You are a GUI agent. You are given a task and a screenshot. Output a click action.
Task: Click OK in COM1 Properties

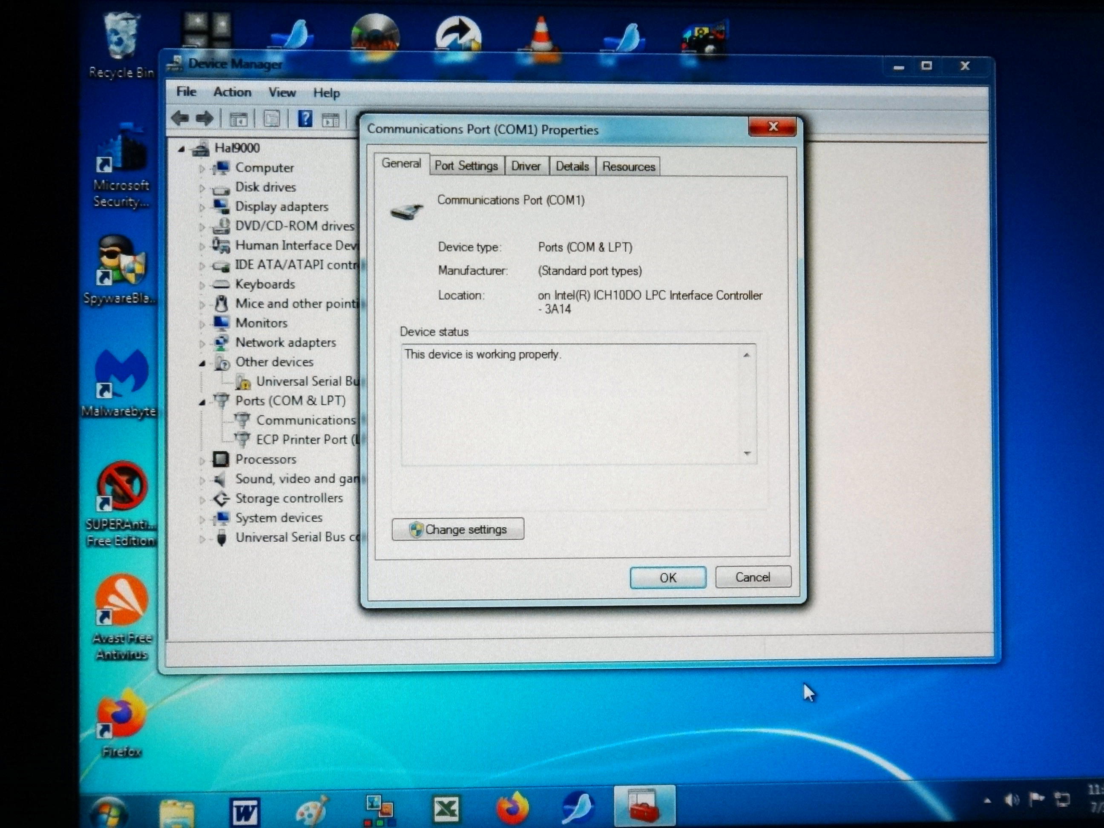(x=668, y=578)
